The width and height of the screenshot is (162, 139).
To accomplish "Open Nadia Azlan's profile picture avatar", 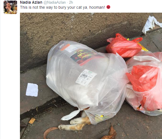I will [10, 7].
